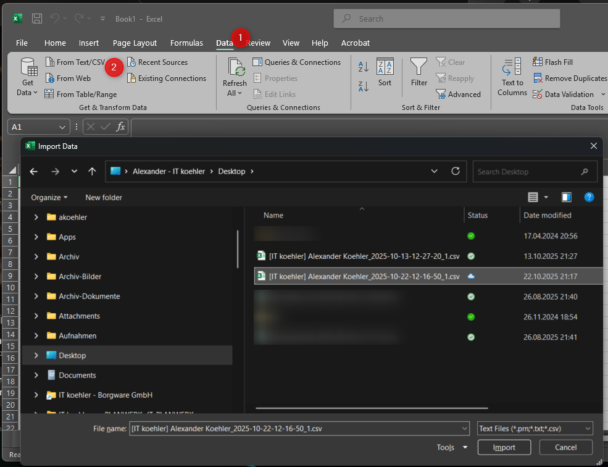Open the Organize dropdown menu
The height and width of the screenshot is (467, 608).
point(49,198)
